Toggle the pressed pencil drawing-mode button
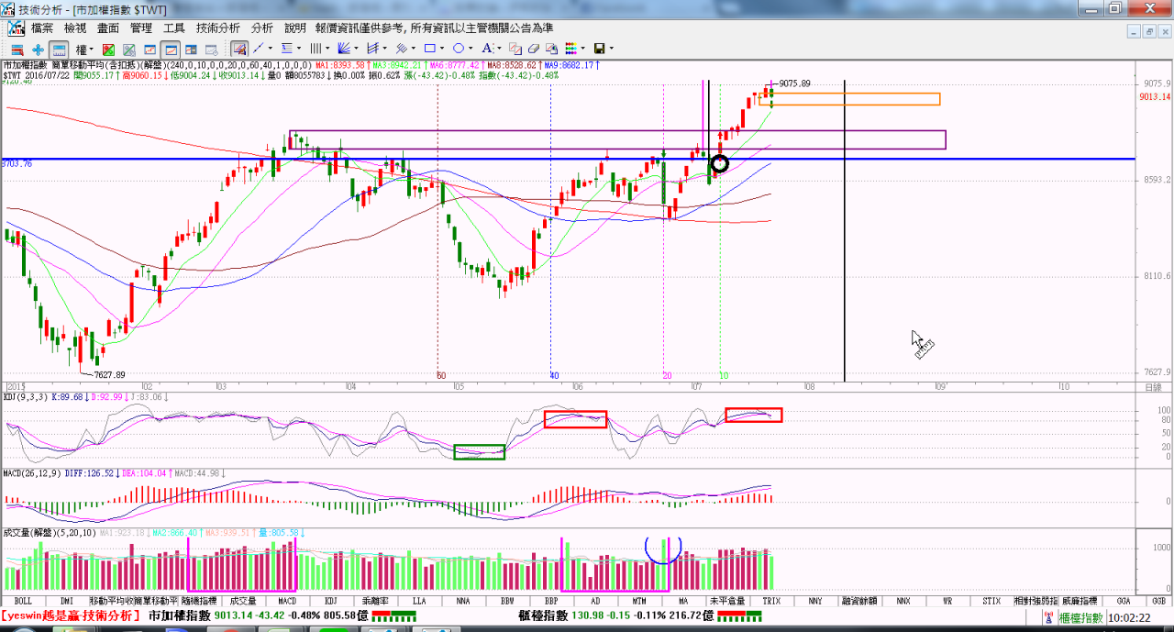Viewport: 1174px width, 632px height. coord(239,49)
